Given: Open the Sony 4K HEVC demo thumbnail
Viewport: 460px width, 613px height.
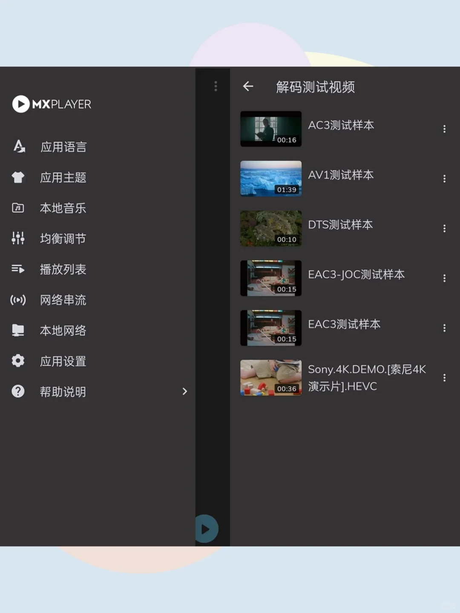Looking at the screenshot, I should point(270,377).
